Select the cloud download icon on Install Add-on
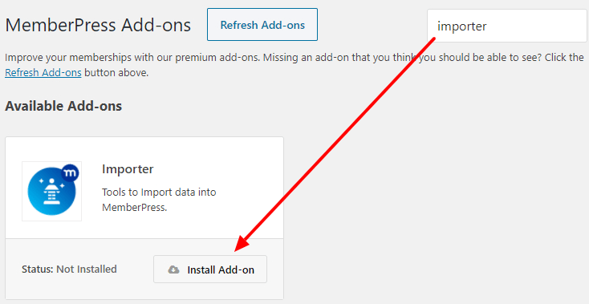 (173, 270)
